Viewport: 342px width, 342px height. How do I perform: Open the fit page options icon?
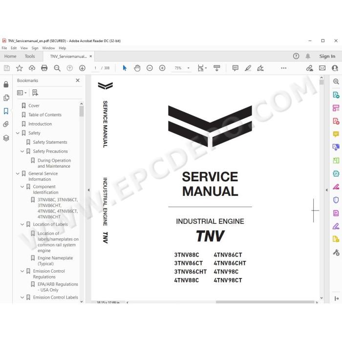coord(202,68)
